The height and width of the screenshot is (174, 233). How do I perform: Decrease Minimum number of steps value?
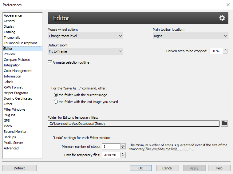tap(123, 148)
